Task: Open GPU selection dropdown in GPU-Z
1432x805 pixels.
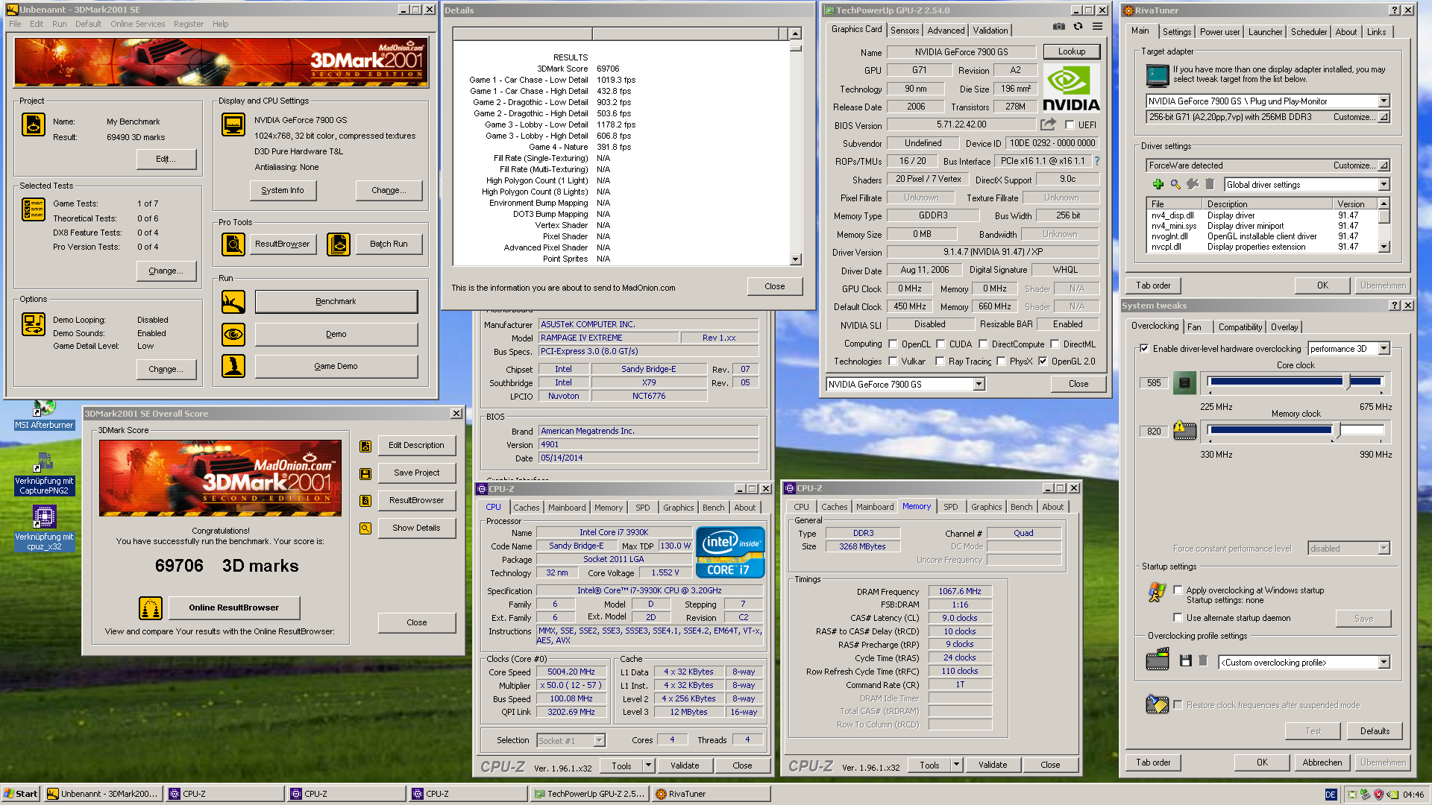Action: [979, 384]
